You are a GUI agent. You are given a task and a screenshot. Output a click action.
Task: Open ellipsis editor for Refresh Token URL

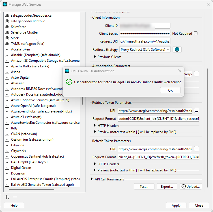(196, 149)
